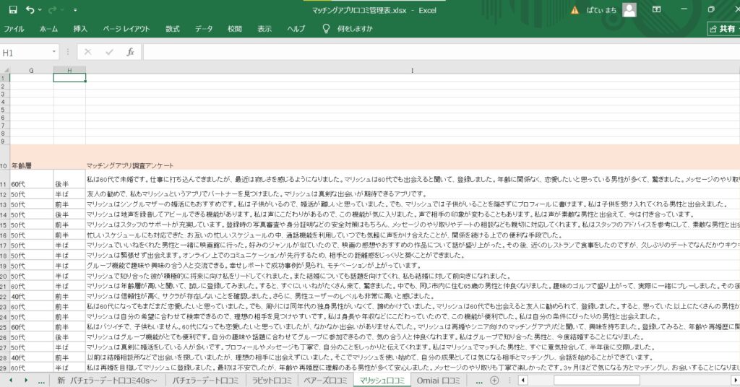740x387 pixels.
Task: Click the Enter checkmark icon in formula bar
Action: tap(110, 52)
